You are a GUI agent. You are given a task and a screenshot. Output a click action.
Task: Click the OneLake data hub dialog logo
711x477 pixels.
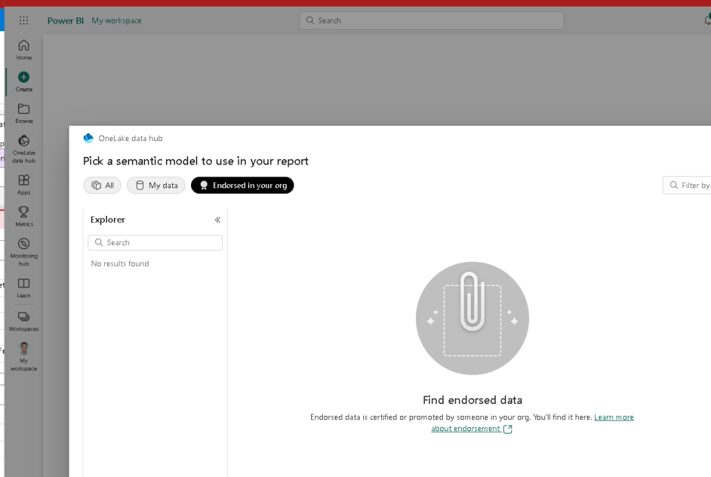click(x=88, y=138)
